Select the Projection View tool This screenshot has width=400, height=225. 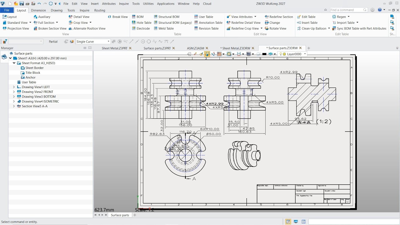[x=16, y=28]
